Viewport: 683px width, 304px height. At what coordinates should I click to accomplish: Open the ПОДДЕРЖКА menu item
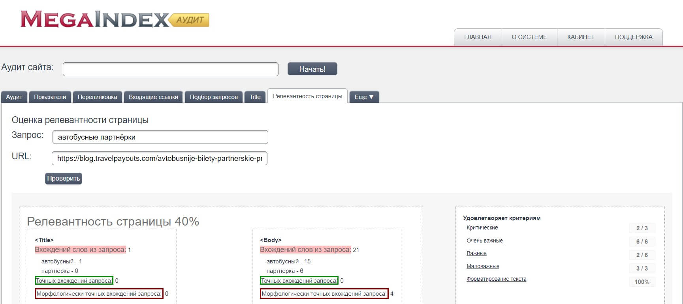tap(633, 37)
